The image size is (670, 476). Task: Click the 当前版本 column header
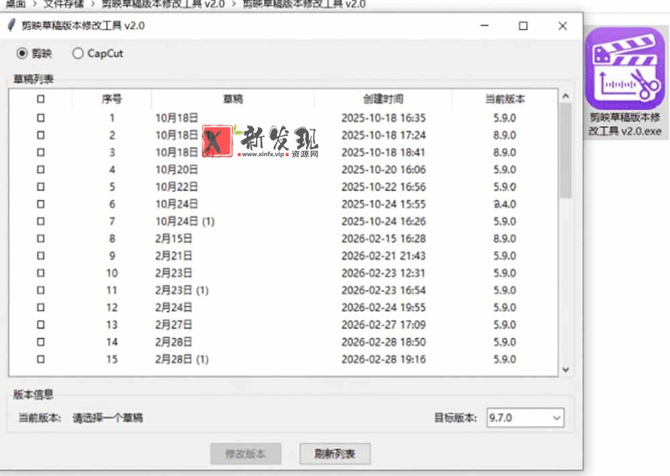505,99
